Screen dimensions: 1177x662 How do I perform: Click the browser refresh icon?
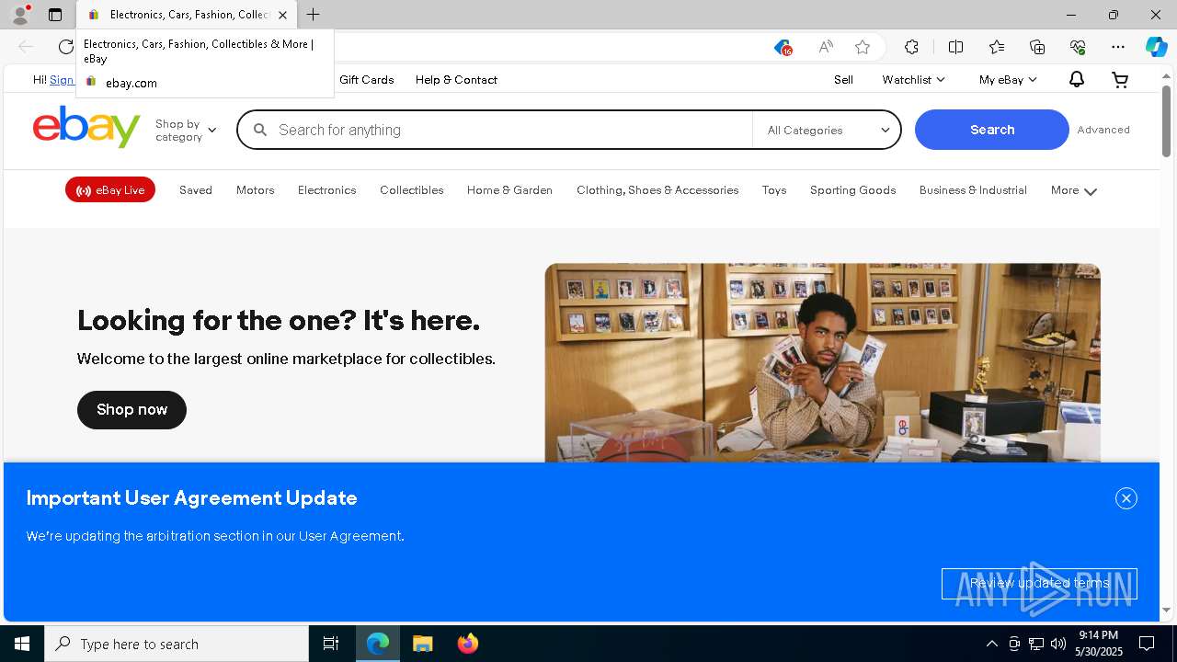tap(65, 47)
